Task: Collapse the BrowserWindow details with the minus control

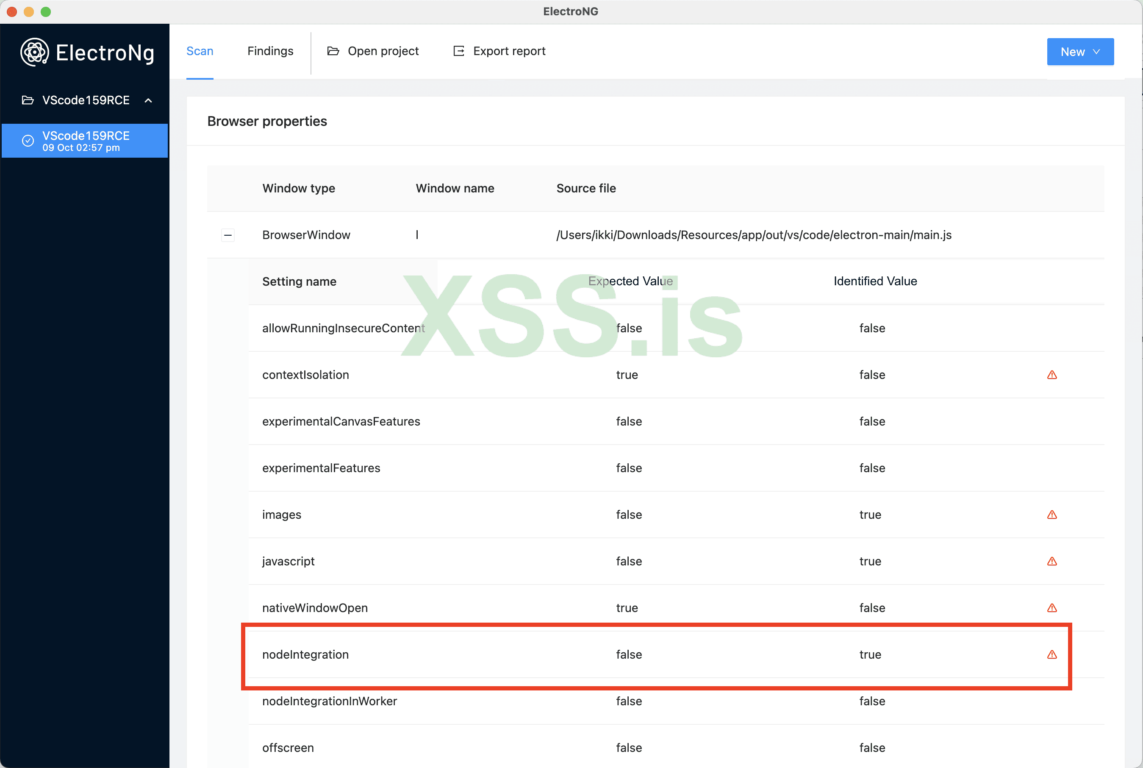Action: tap(227, 235)
